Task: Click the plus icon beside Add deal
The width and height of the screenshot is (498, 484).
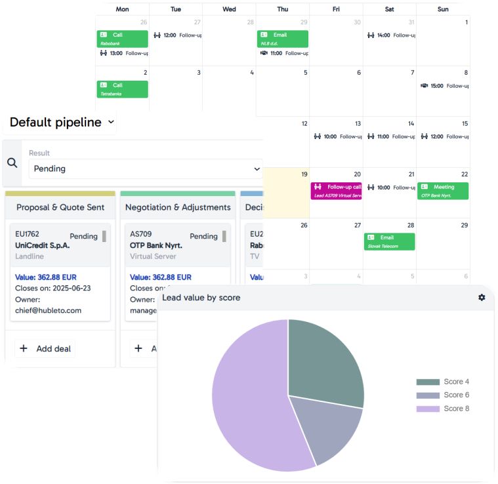Action: tap(24, 348)
